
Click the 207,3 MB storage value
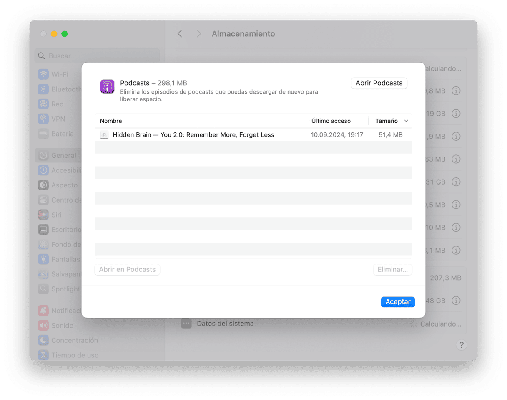click(445, 278)
